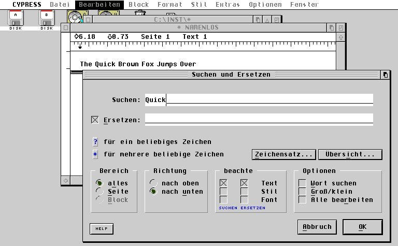Click the tab marker on the ruler
Screen dimensions: 398x246
[x=80, y=47]
